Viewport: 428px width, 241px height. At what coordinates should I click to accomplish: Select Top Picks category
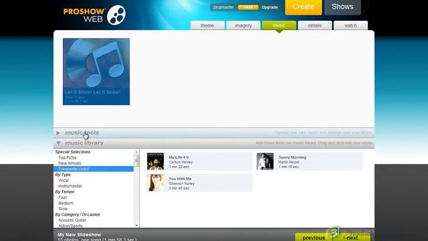67,158
